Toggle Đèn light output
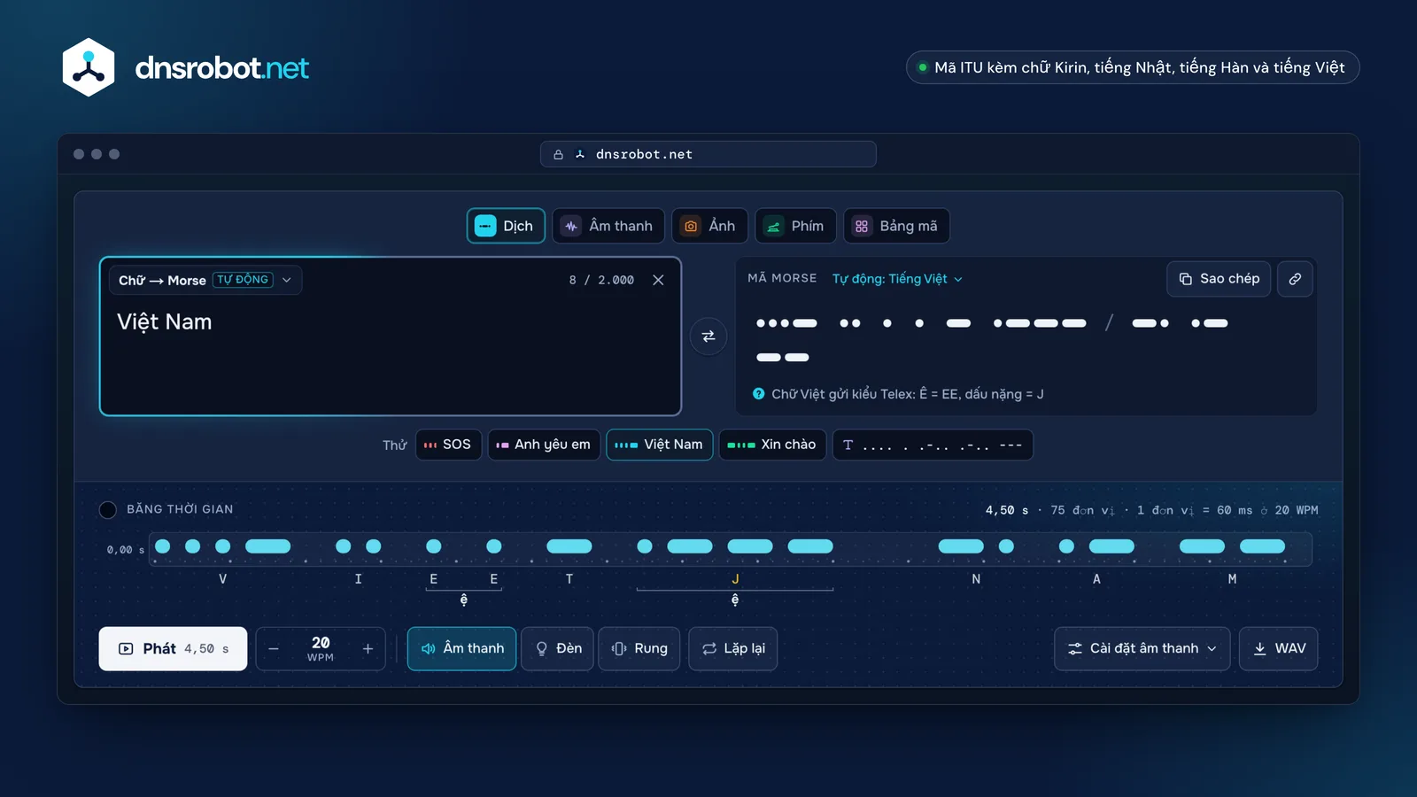 click(558, 649)
